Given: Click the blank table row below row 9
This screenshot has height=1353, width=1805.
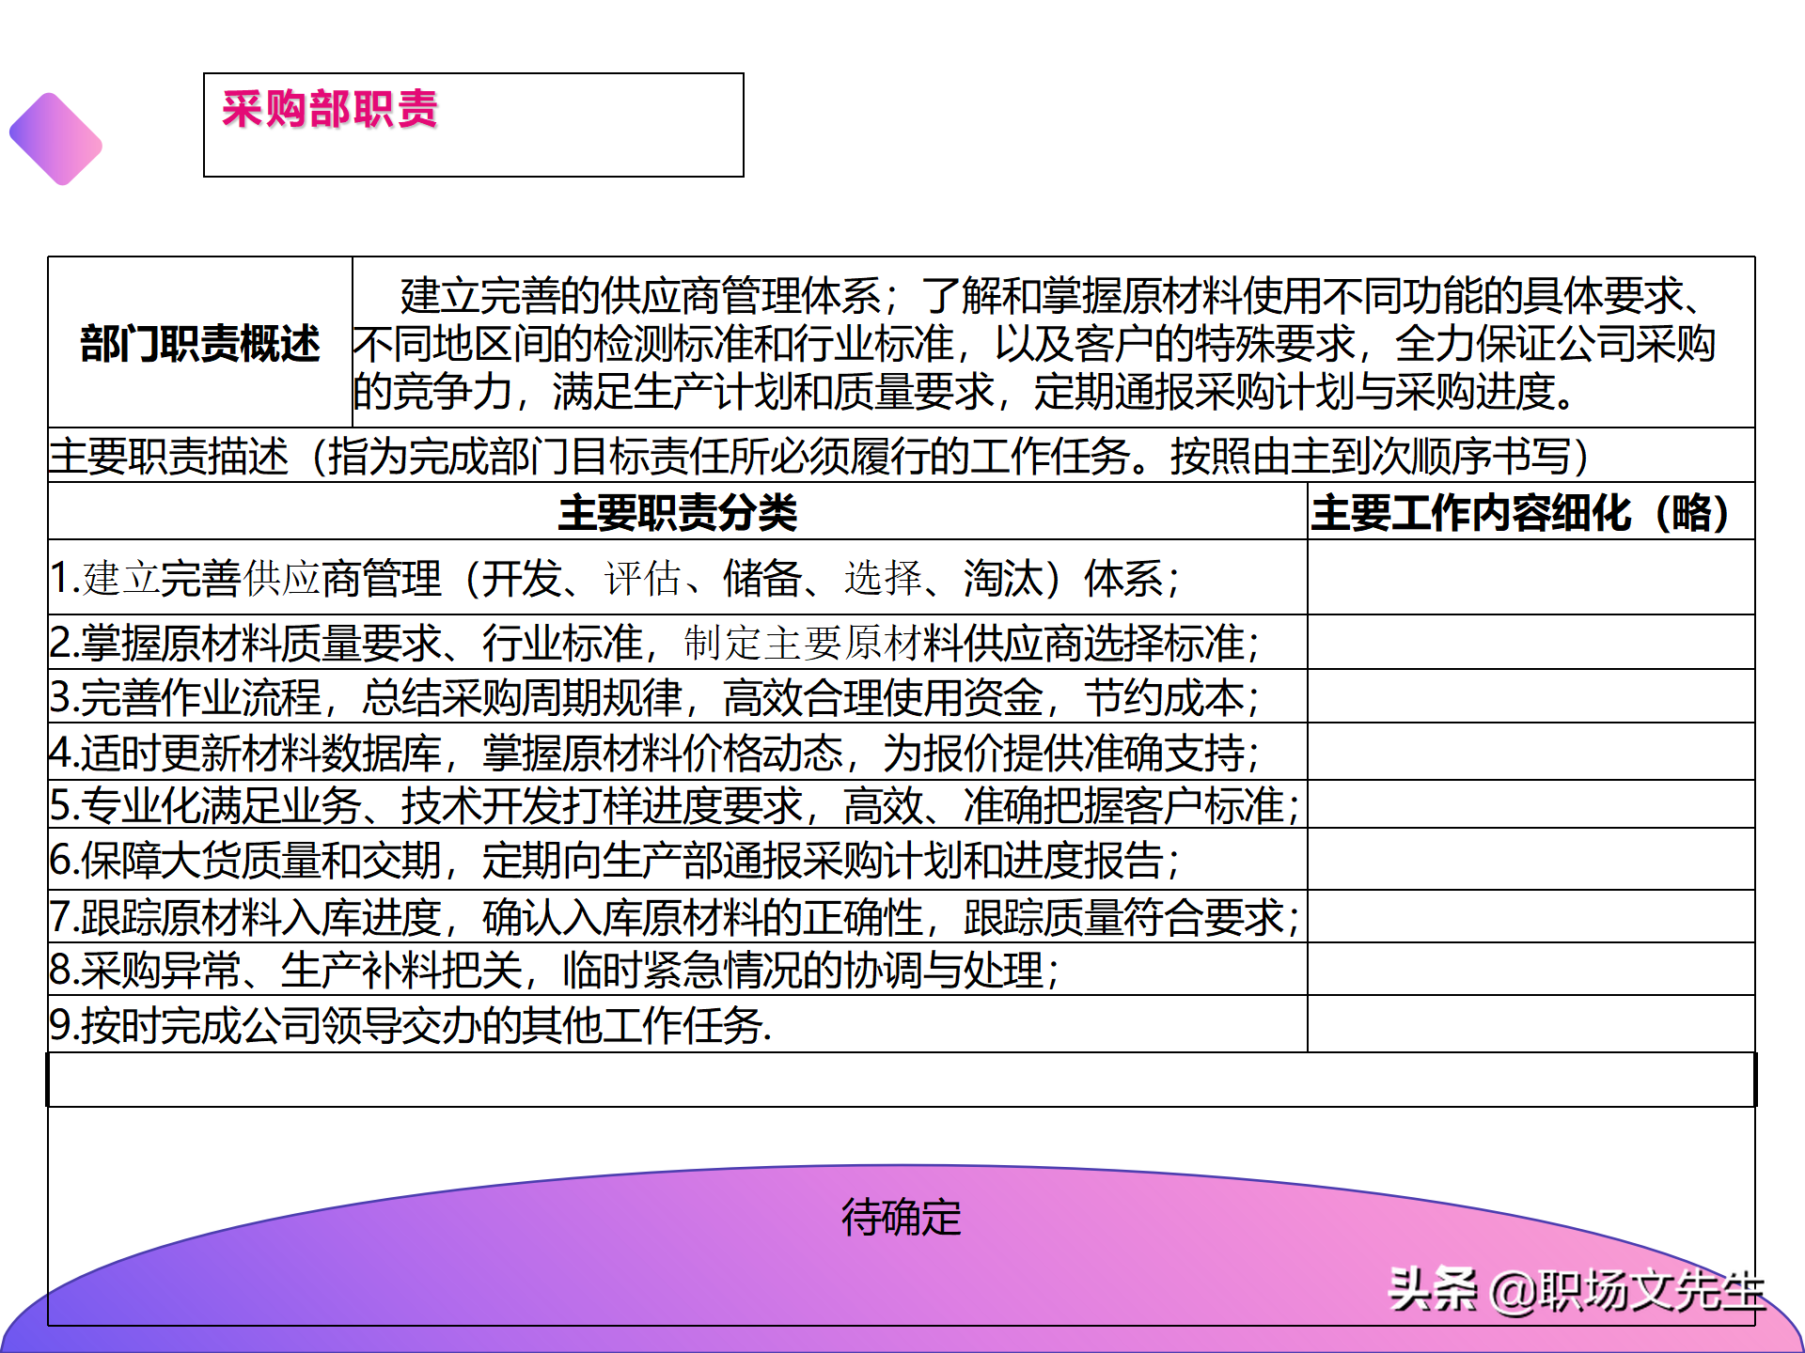Looking at the screenshot, I should point(902,1080).
